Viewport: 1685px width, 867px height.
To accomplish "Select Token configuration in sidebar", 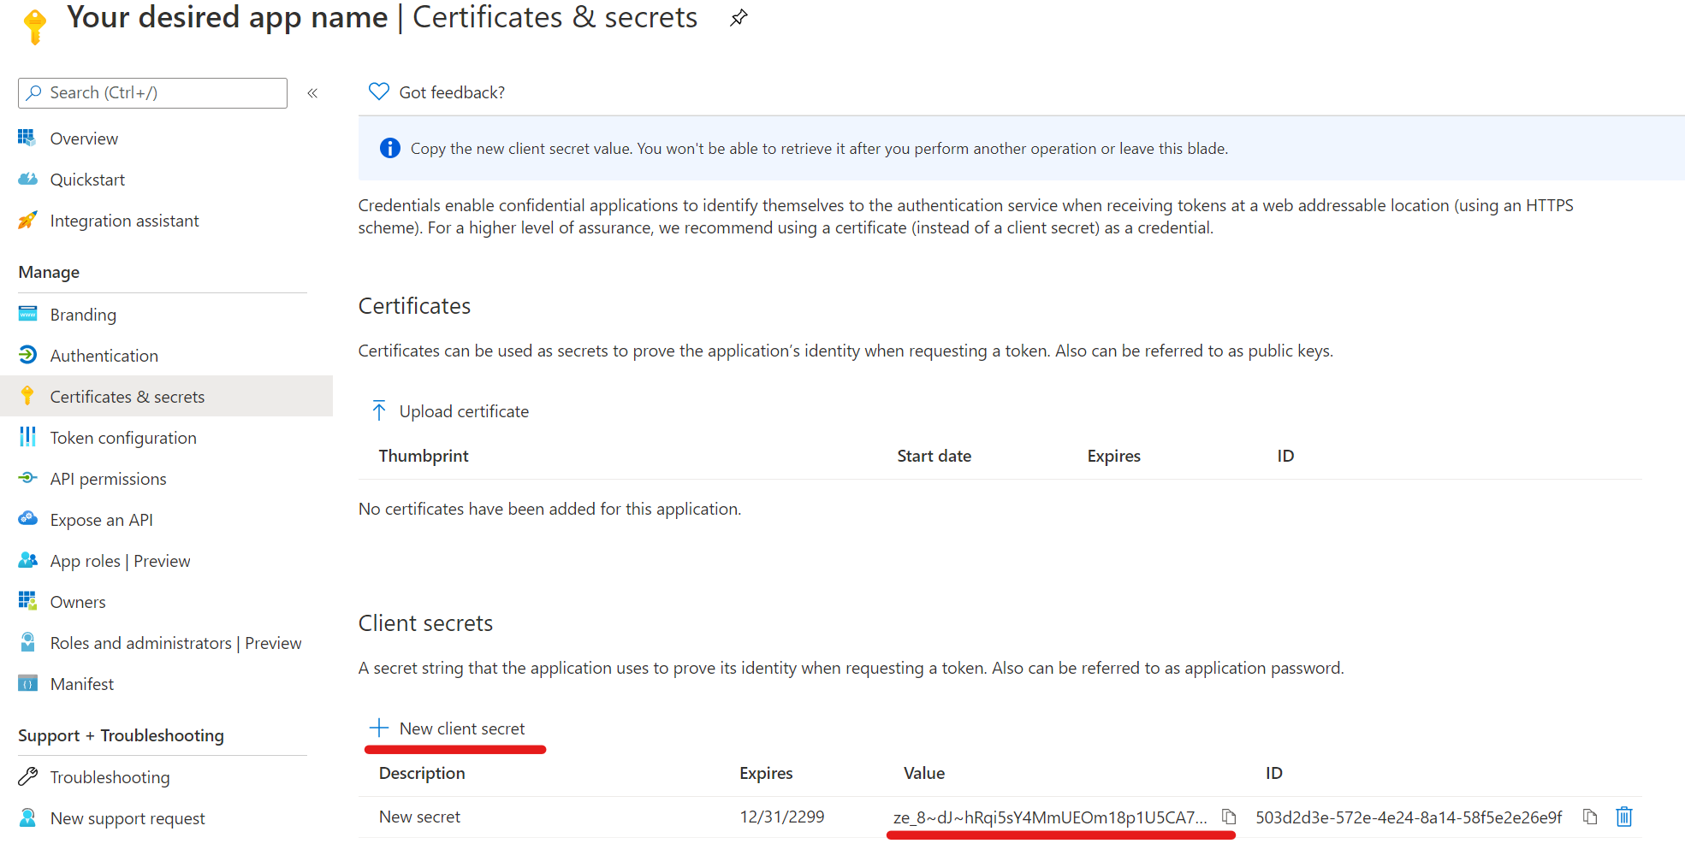I will point(123,438).
